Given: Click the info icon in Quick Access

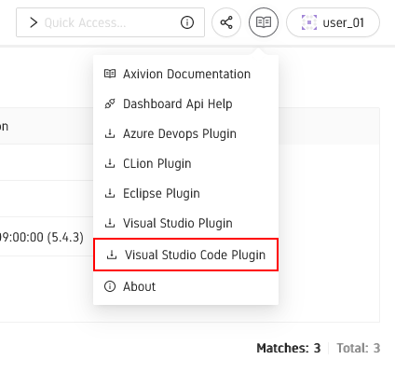Looking at the screenshot, I should point(187,22).
